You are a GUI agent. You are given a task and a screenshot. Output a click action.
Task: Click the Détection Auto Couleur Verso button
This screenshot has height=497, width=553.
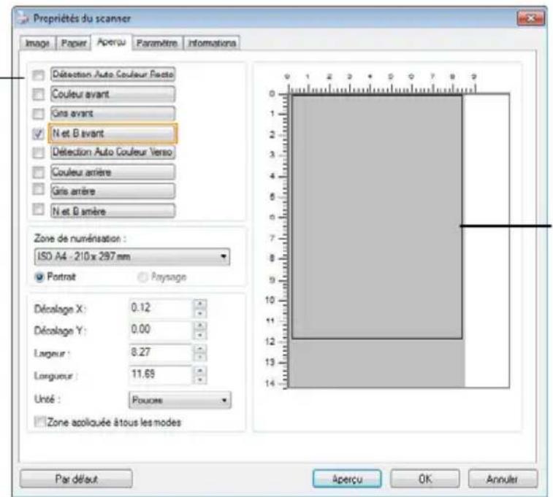[x=112, y=152]
